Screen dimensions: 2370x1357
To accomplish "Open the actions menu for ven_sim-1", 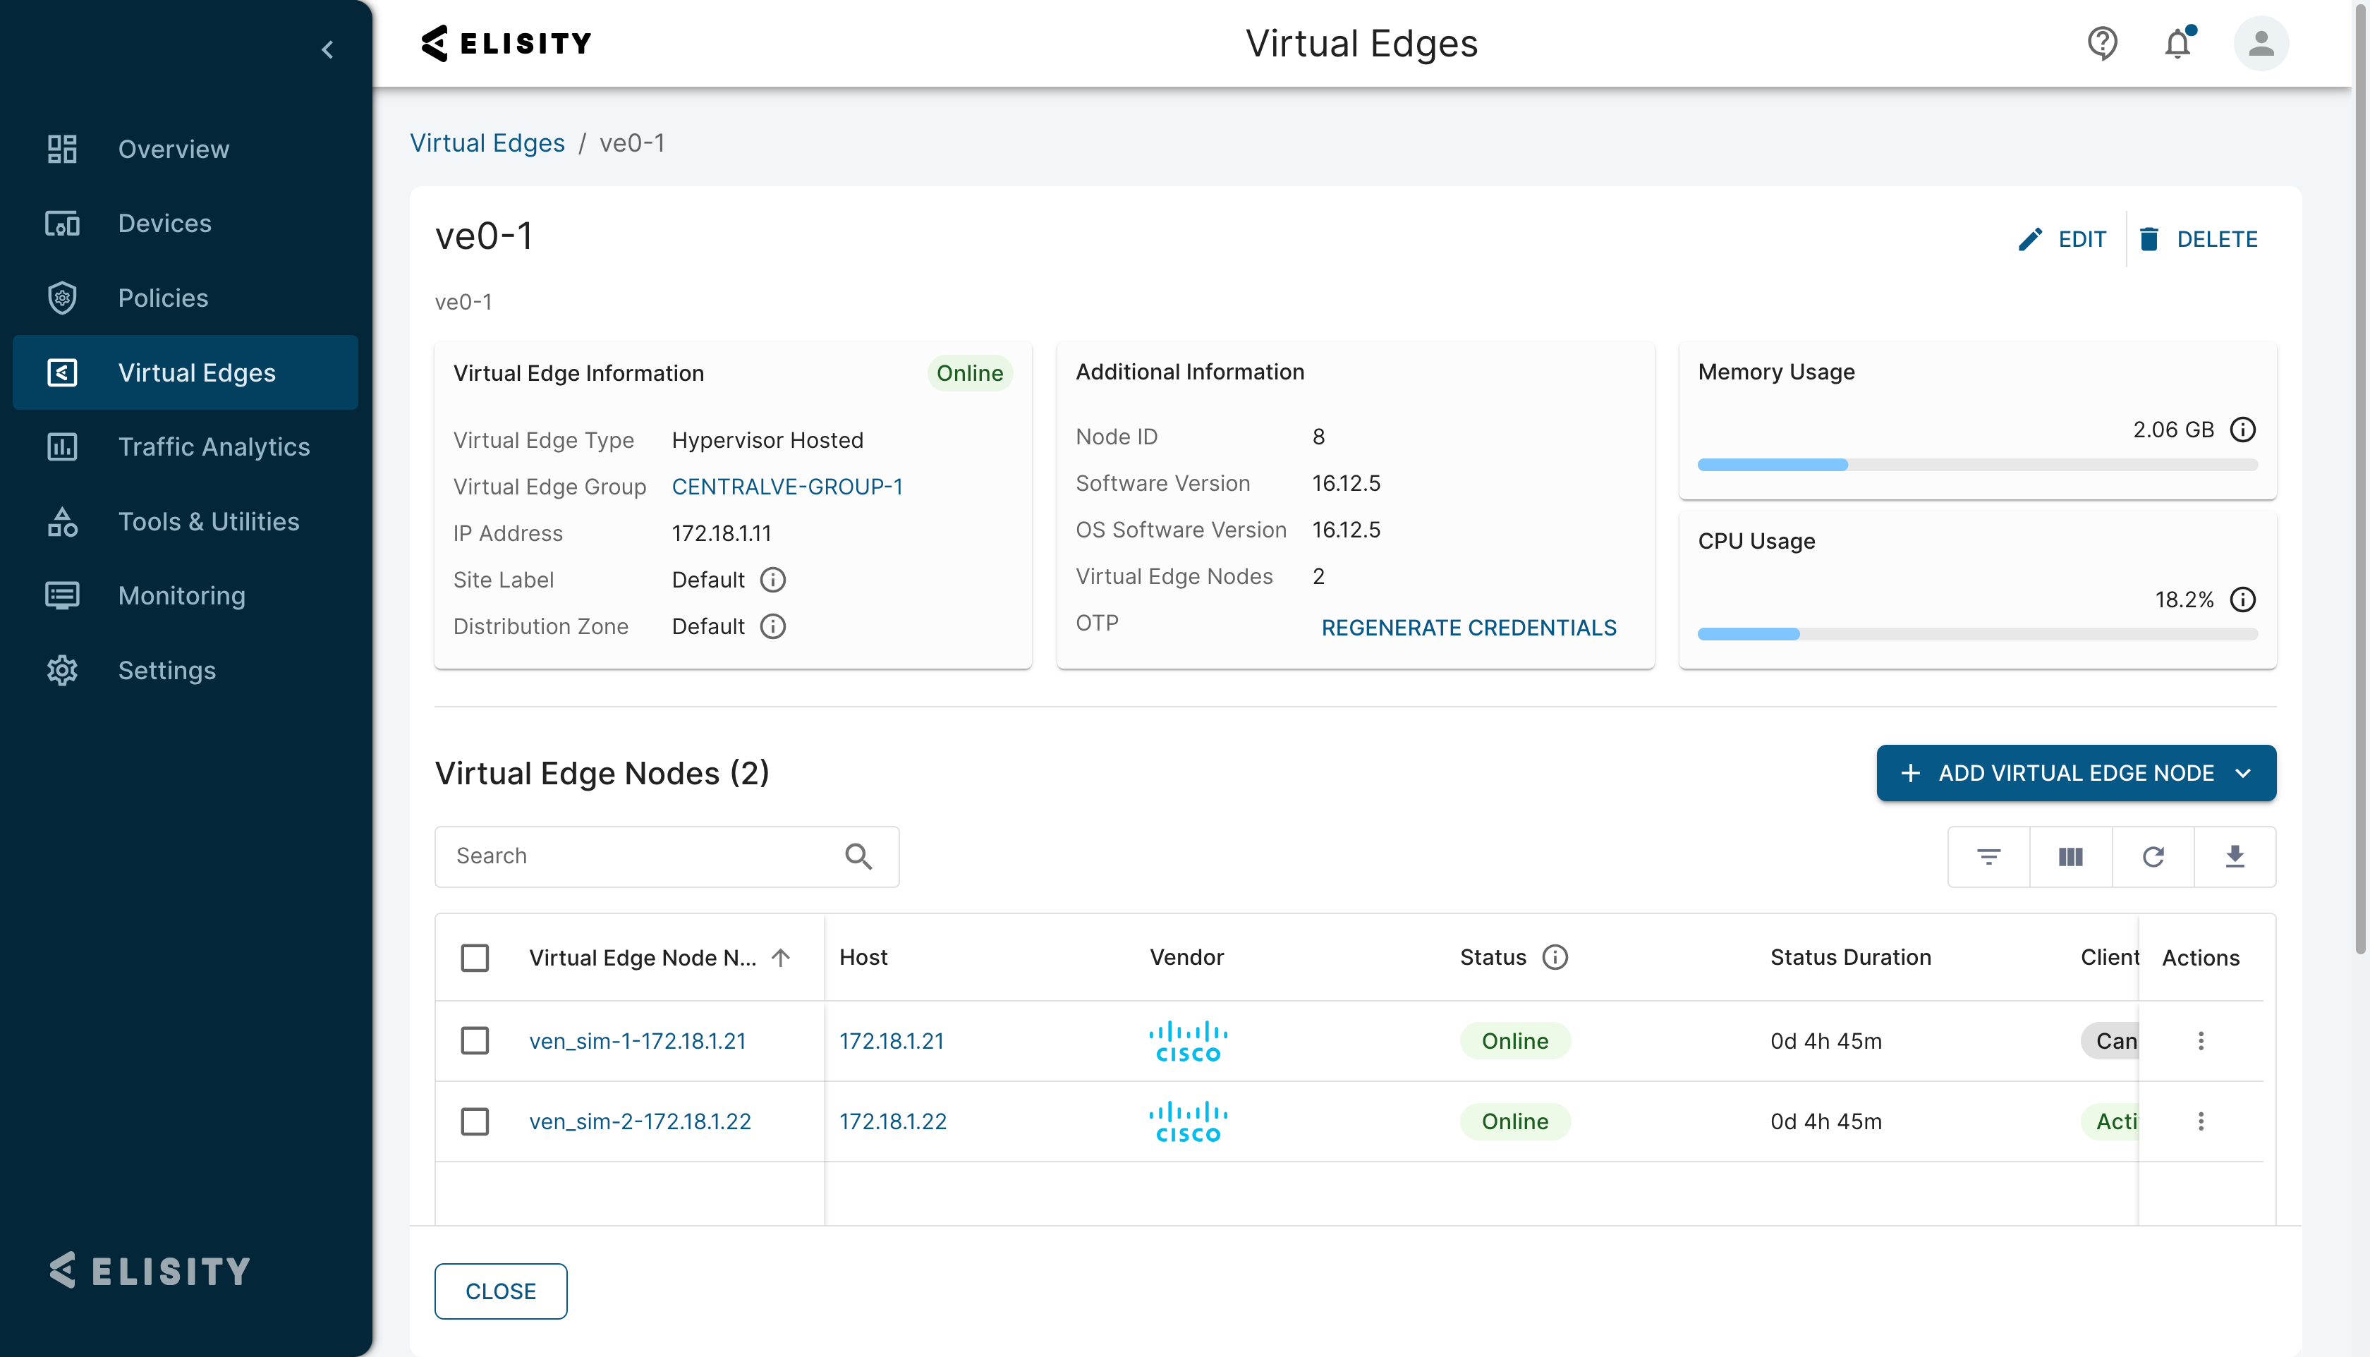I will pos(2201,1040).
